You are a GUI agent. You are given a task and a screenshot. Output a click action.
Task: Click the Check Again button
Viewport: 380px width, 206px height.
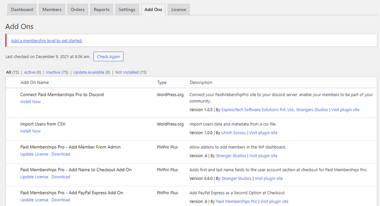point(108,56)
